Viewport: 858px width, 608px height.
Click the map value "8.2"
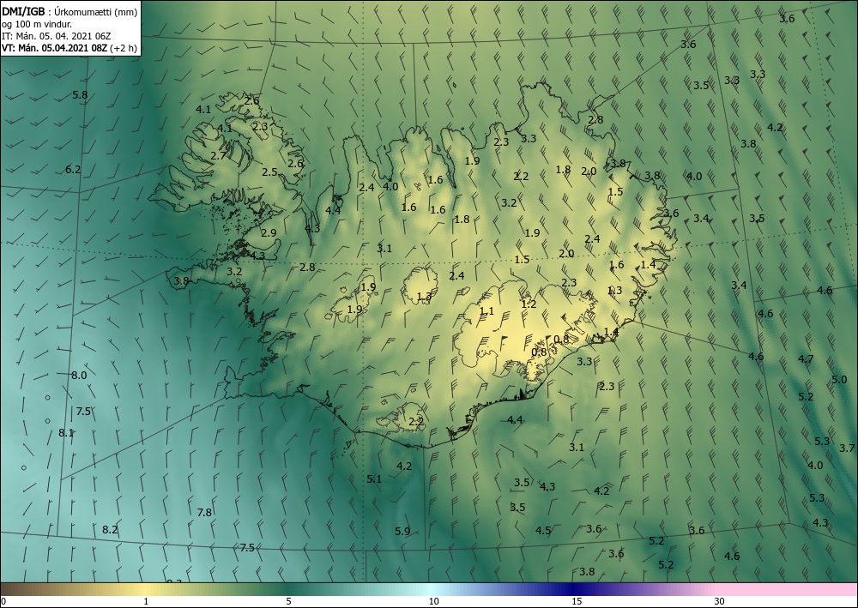pyautogui.click(x=110, y=529)
